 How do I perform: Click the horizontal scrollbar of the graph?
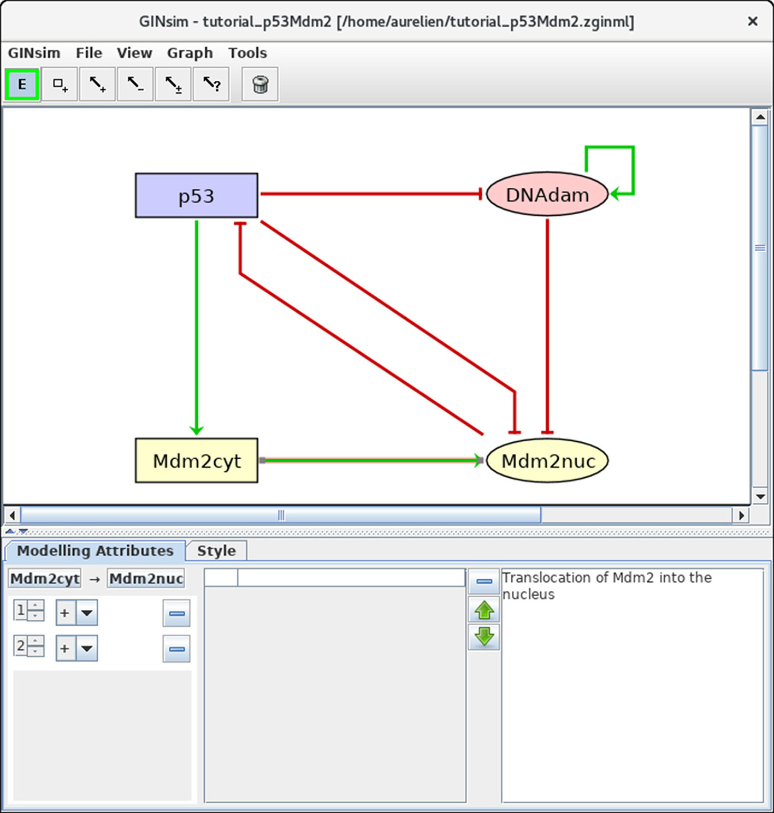tap(281, 515)
